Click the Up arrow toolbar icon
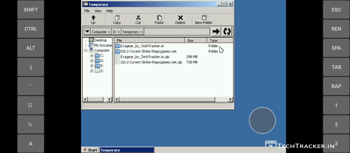This screenshot has height=153, width=350. [x=93, y=18]
